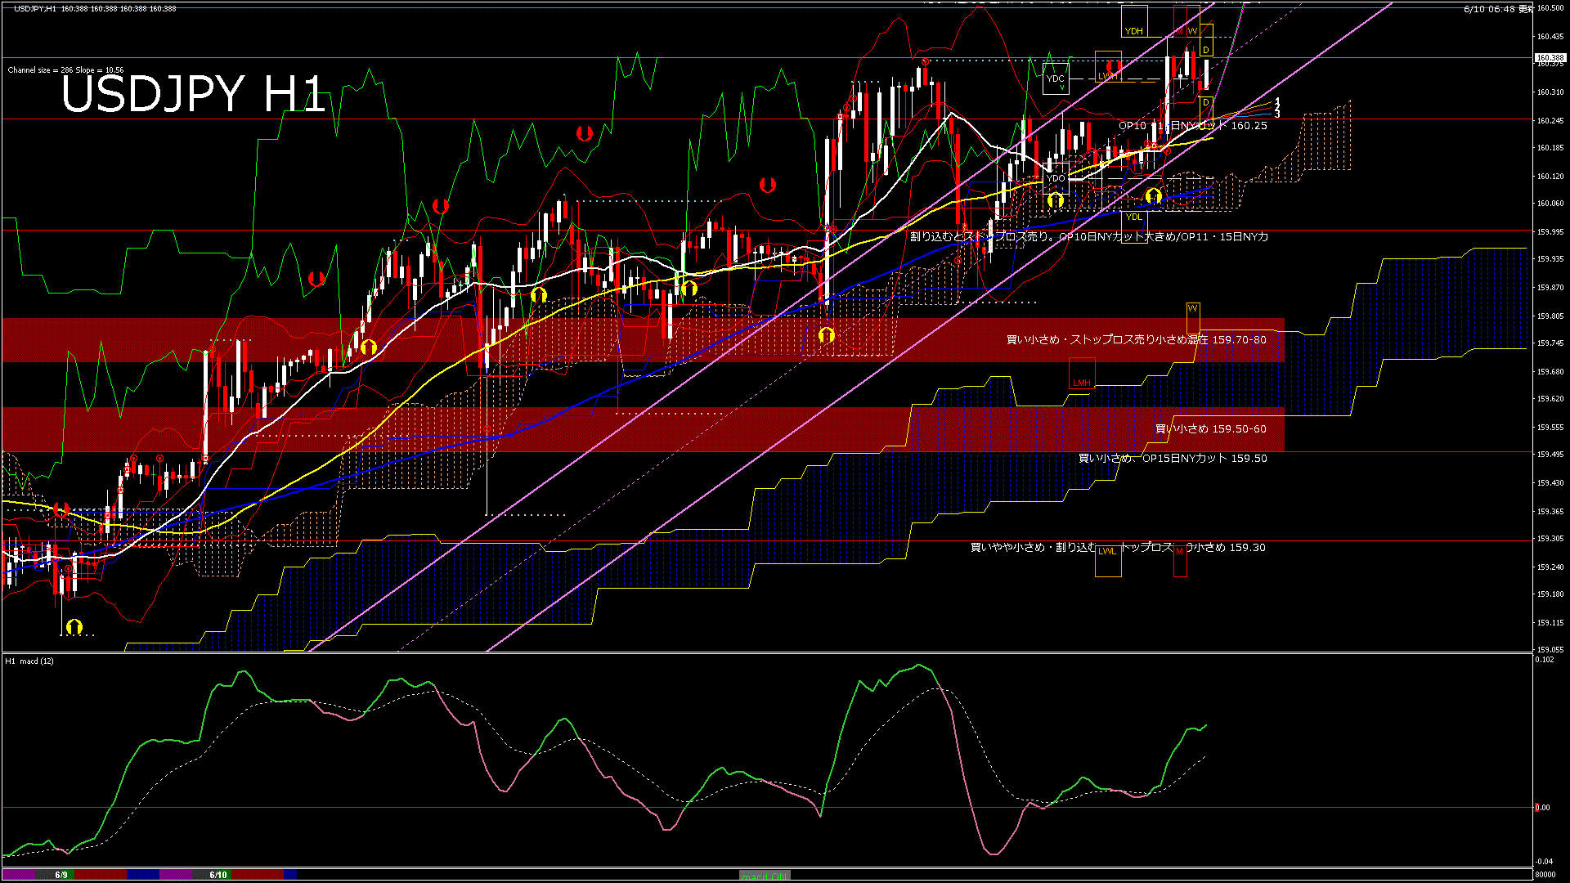The image size is (1570, 883).
Task: Click the YDC white label box
Action: click(1056, 79)
